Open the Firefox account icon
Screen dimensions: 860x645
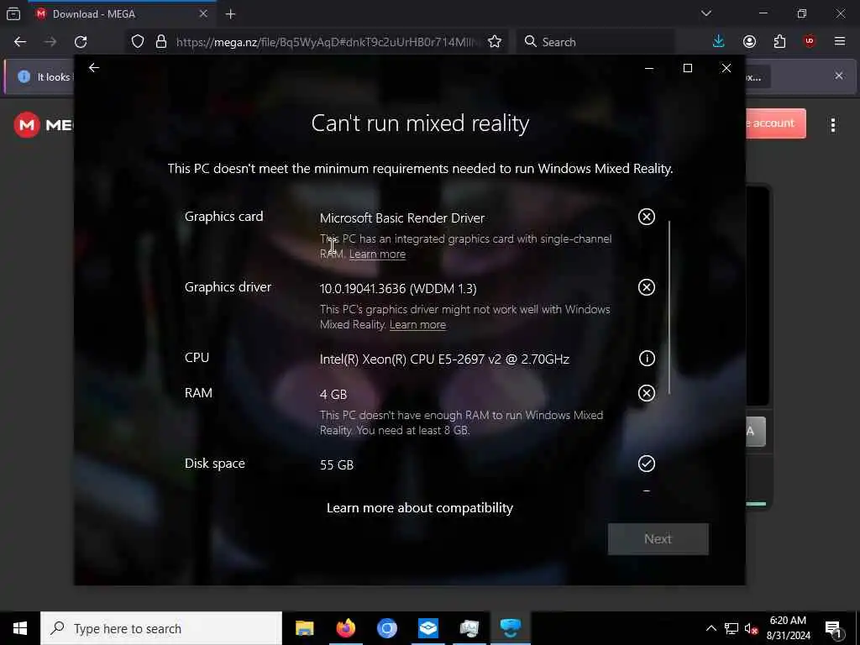coord(749,42)
